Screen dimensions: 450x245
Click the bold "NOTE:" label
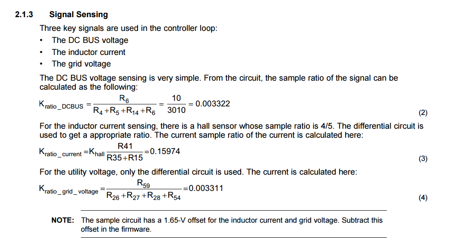[63, 220]
